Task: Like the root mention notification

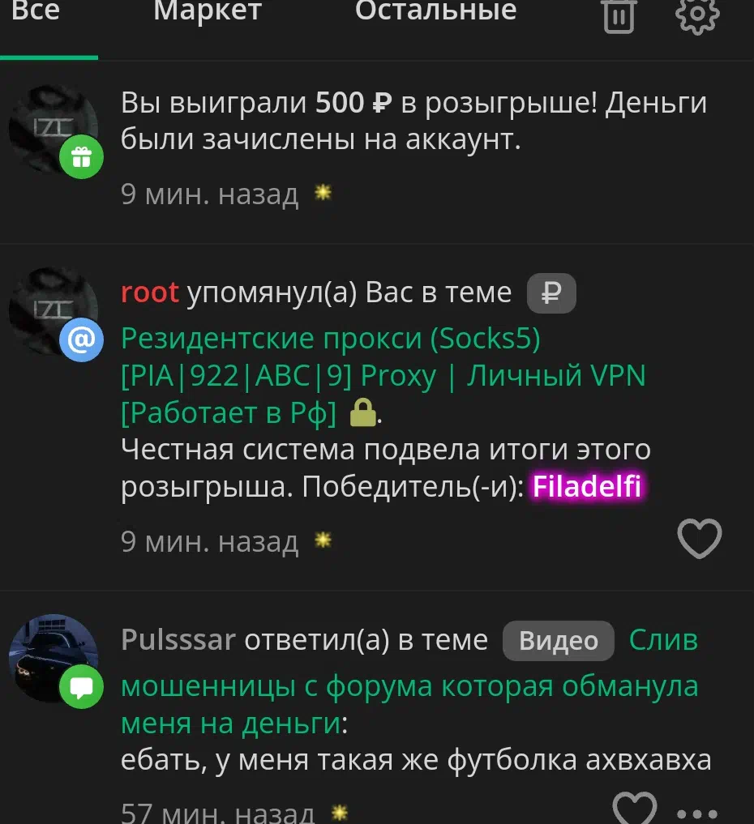Action: (700, 539)
